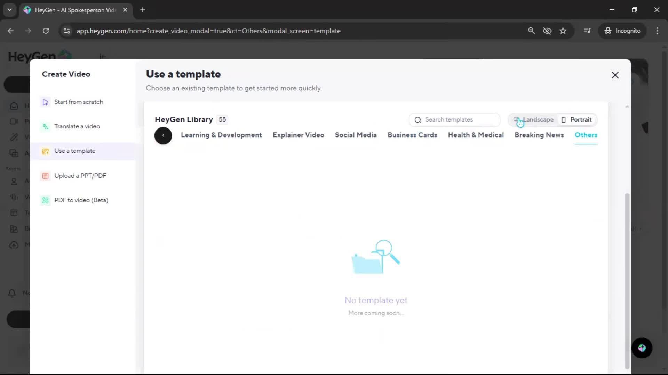
Task: Click the third-party cookies eye icon
Action: point(547,31)
